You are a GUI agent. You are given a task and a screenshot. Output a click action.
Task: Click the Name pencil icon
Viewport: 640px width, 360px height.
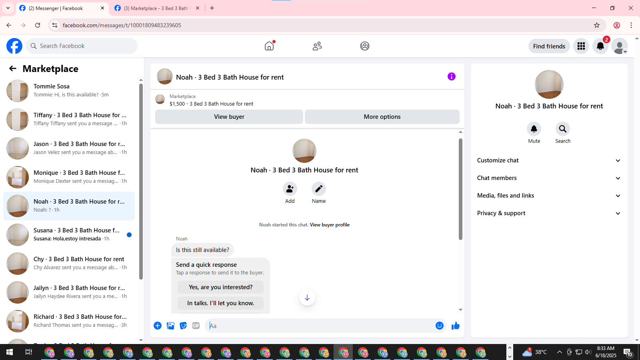point(319,189)
